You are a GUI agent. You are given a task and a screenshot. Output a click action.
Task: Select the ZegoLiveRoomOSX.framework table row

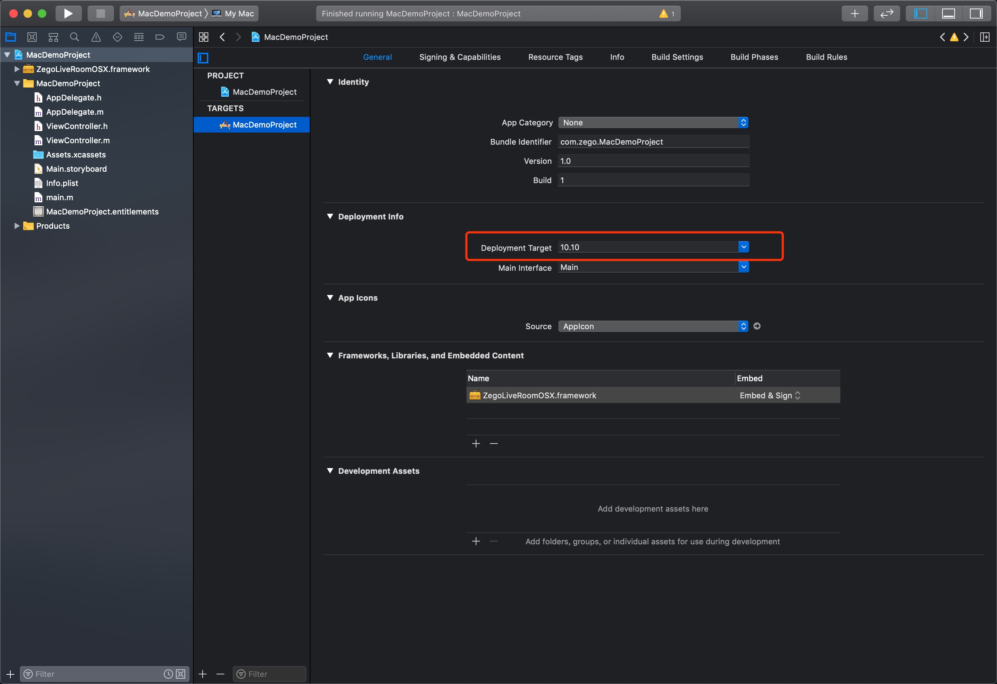(x=653, y=395)
